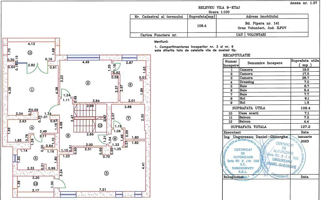
Task: Click the 'SUPRAFATA TOTALA' summary label
Action: [248, 127]
